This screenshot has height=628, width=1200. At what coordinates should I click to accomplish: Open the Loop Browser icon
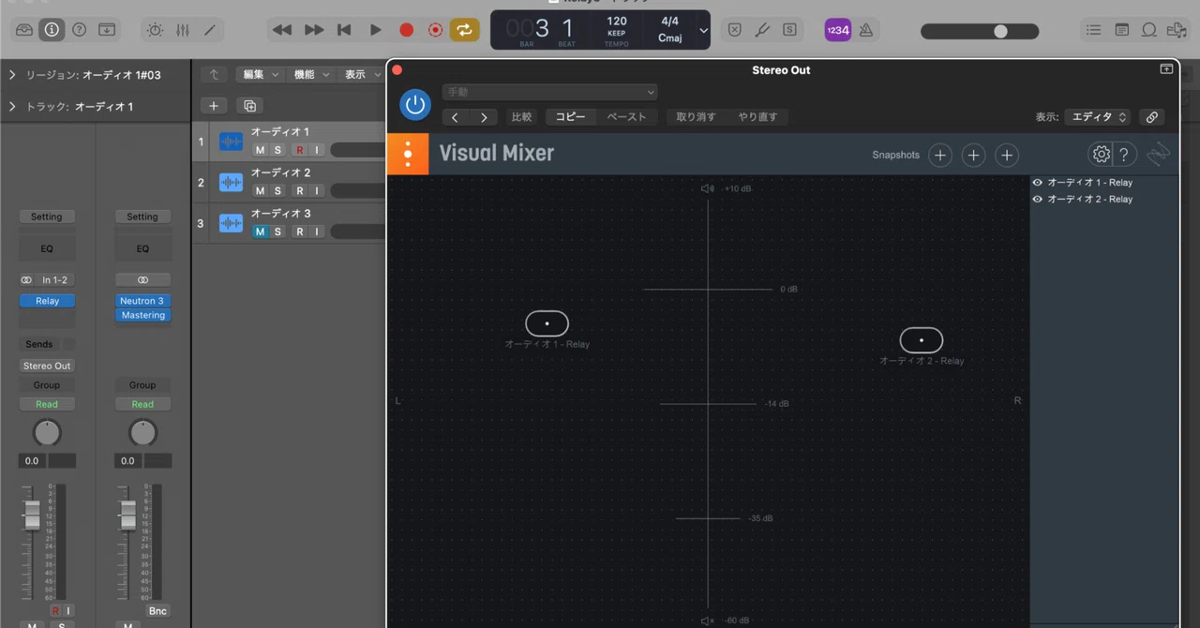[1148, 30]
